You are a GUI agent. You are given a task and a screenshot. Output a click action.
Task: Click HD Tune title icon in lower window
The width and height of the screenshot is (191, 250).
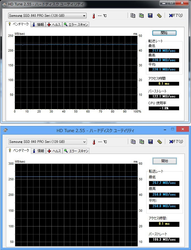pyautogui.click(x=5, y=130)
